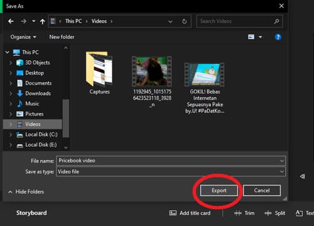Collapse the This PC tree node
This screenshot has height=226, width=314.
tap(8, 52)
